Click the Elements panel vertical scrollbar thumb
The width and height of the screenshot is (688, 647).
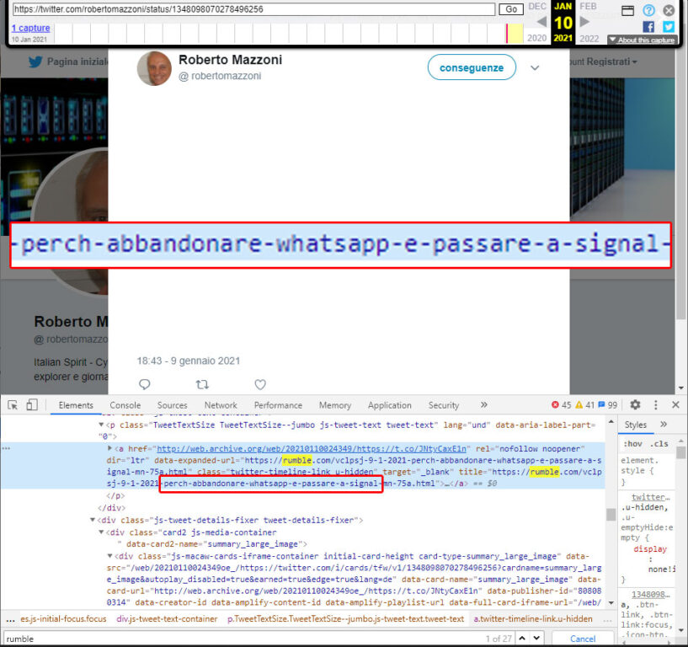(x=611, y=515)
